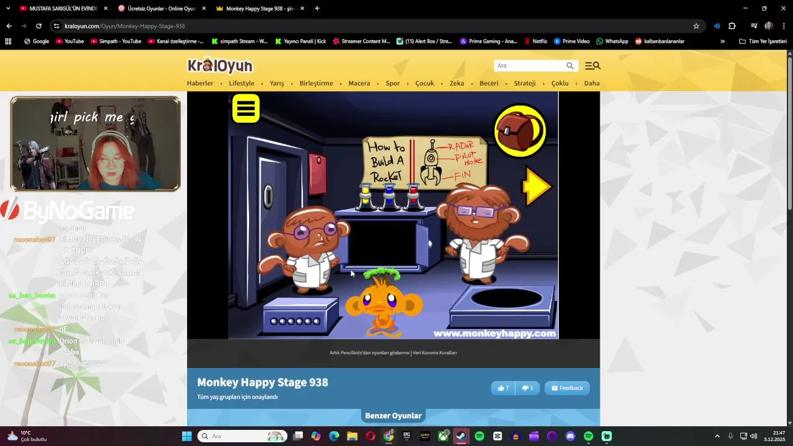This screenshot has width=793, height=446.
Task: Open the YouTube bookmark
Action: (x=69, y=42)
